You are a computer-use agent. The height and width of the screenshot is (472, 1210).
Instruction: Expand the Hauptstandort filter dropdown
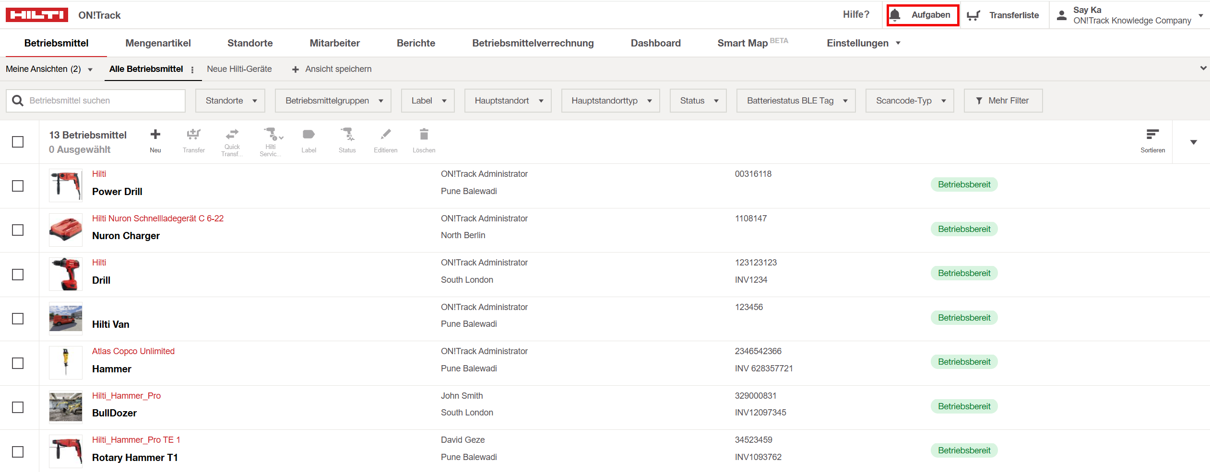click(508, 101)
